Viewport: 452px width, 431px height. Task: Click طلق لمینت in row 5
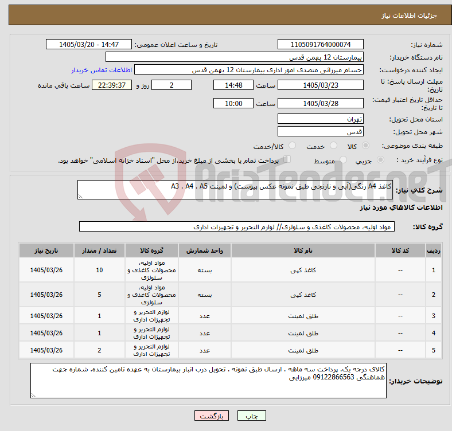point(303,350)
